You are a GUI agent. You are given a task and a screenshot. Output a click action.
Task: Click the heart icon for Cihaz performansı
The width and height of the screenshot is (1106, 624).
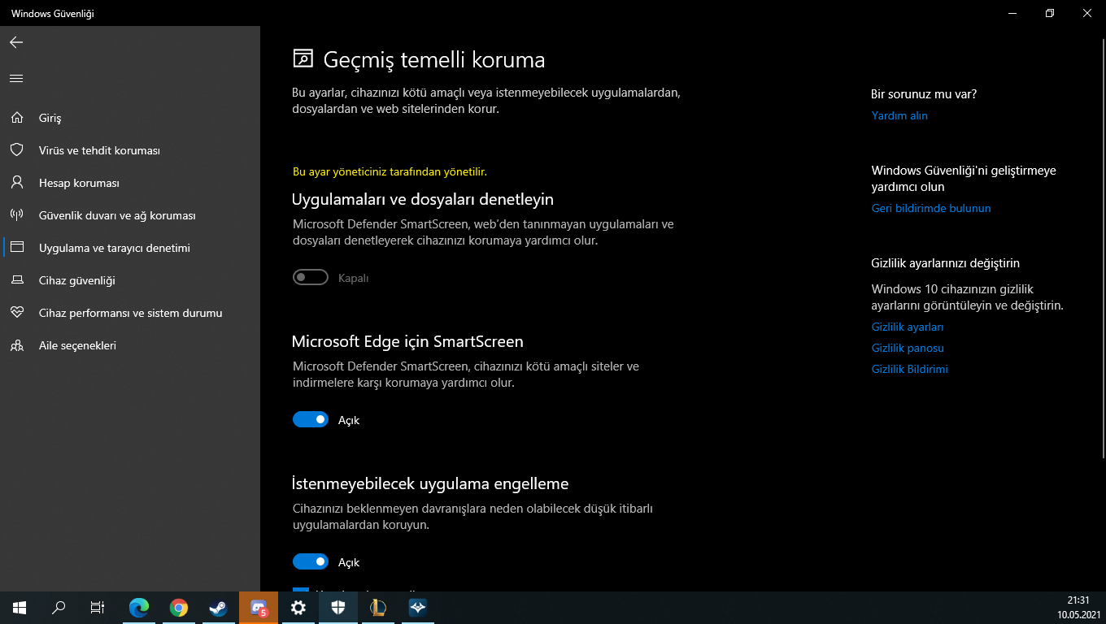click(x=16, y=313)
